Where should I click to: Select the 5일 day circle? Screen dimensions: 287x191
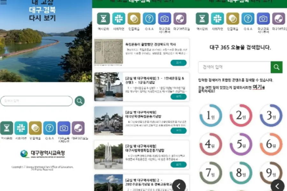coord(241,144)
